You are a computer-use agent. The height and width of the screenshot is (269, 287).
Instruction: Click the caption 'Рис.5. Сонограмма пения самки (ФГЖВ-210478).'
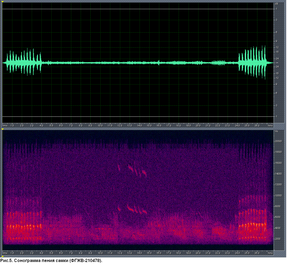[51, 261]
